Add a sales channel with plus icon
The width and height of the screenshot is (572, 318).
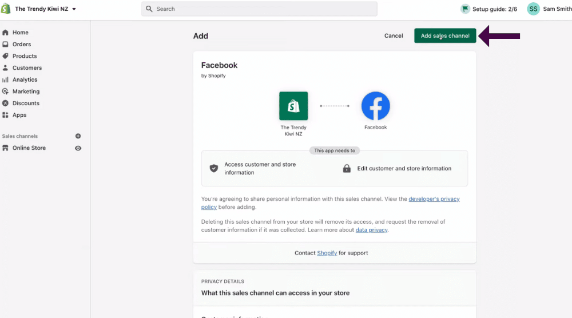point(78,136)
